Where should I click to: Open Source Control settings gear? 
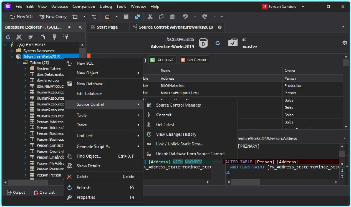coord(344,43)
